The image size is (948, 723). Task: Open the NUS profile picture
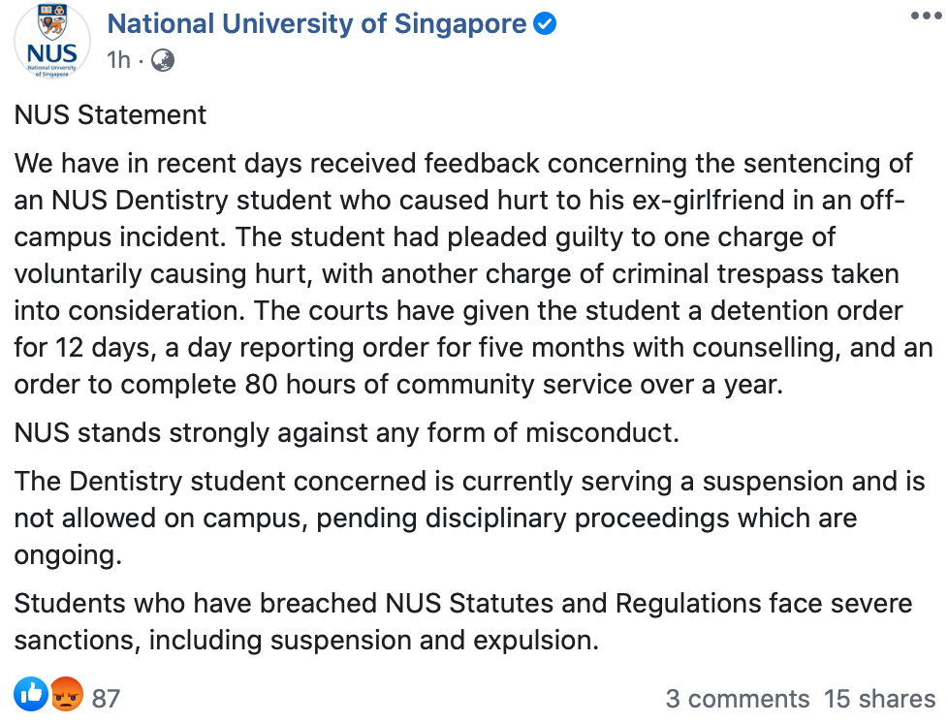(52, 41)
